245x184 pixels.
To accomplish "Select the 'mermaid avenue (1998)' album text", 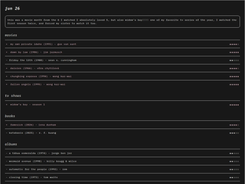I will [x=25, y=161].
